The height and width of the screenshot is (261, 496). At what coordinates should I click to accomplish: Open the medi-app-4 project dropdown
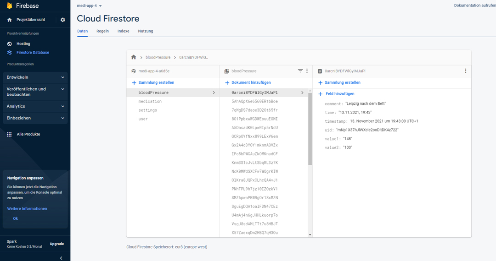click(x=89, y=5)
